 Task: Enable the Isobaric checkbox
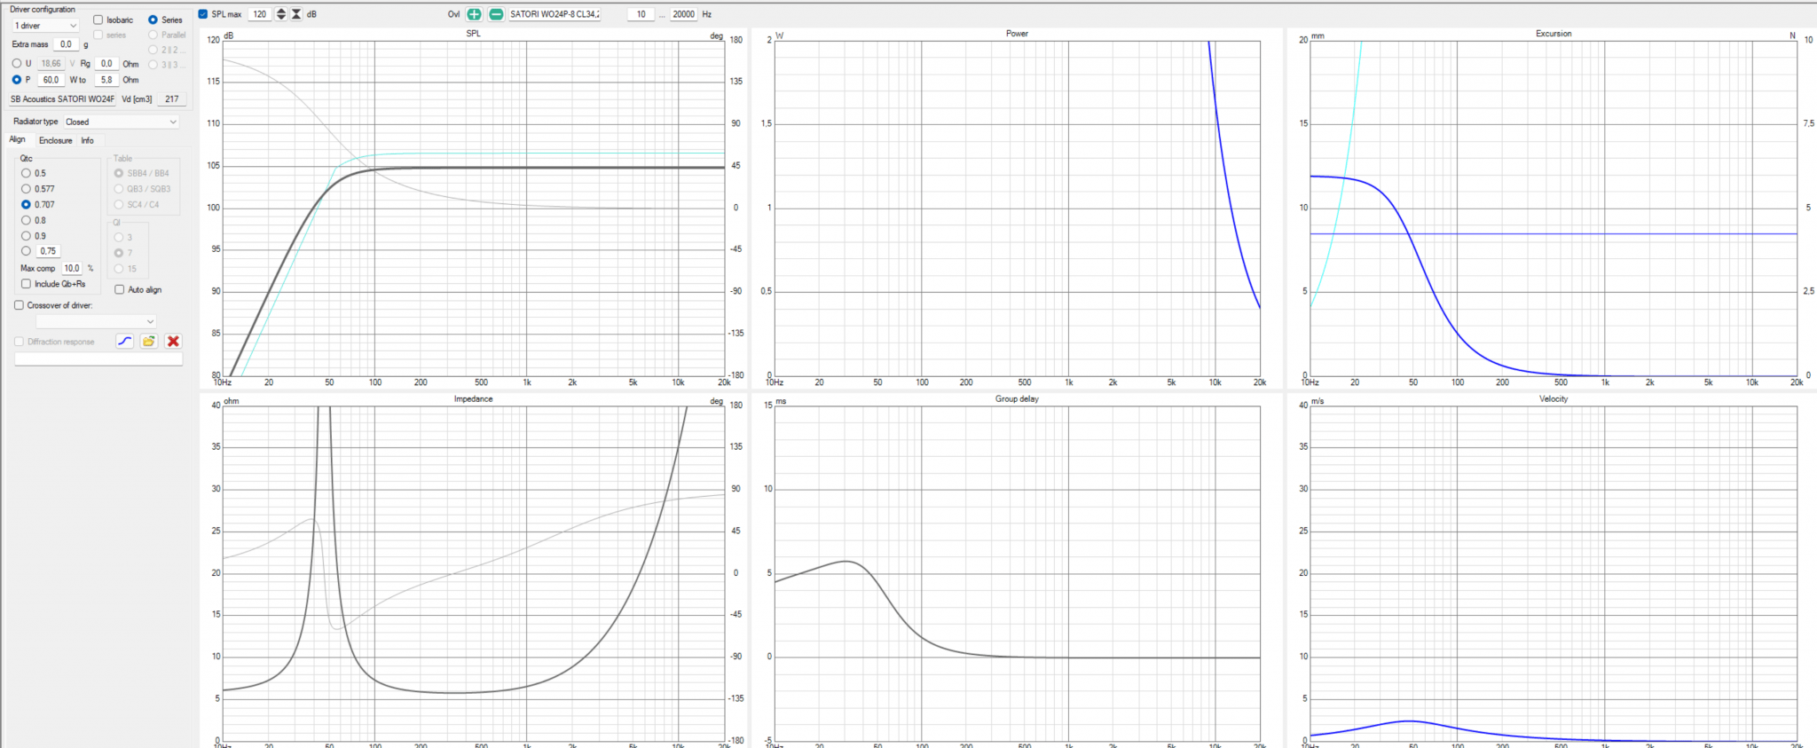pyautogui.click(x=98, y=20)
